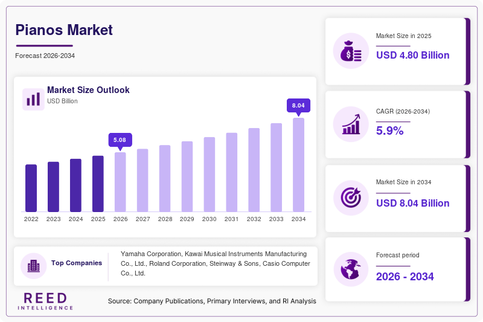Viewport: 483px width, 322px height.
Task: Select the 5.08 value callout above 2026
Action: tap(120, 141)
